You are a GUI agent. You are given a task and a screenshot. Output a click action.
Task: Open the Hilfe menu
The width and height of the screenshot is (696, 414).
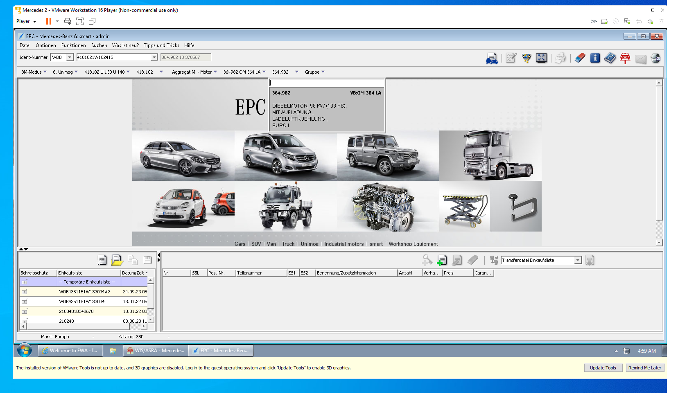pyautogui.click(x=189, y=45)
